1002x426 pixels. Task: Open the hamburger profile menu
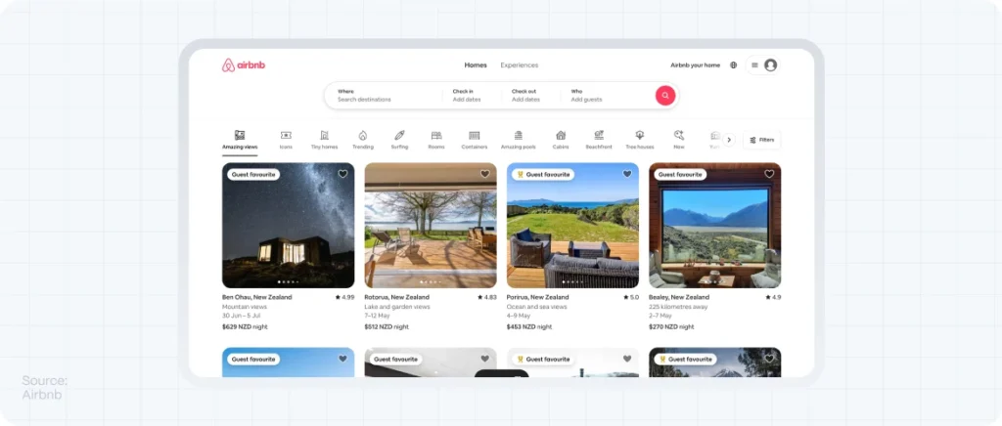(754, 65)
